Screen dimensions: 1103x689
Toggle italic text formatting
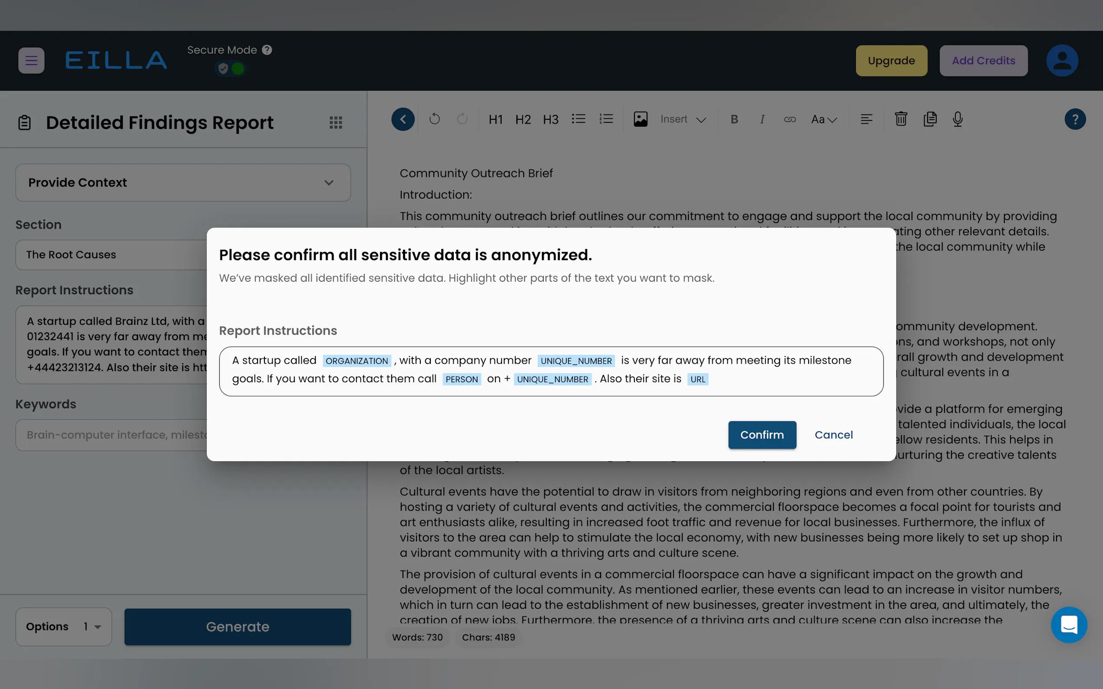(762, 119)
